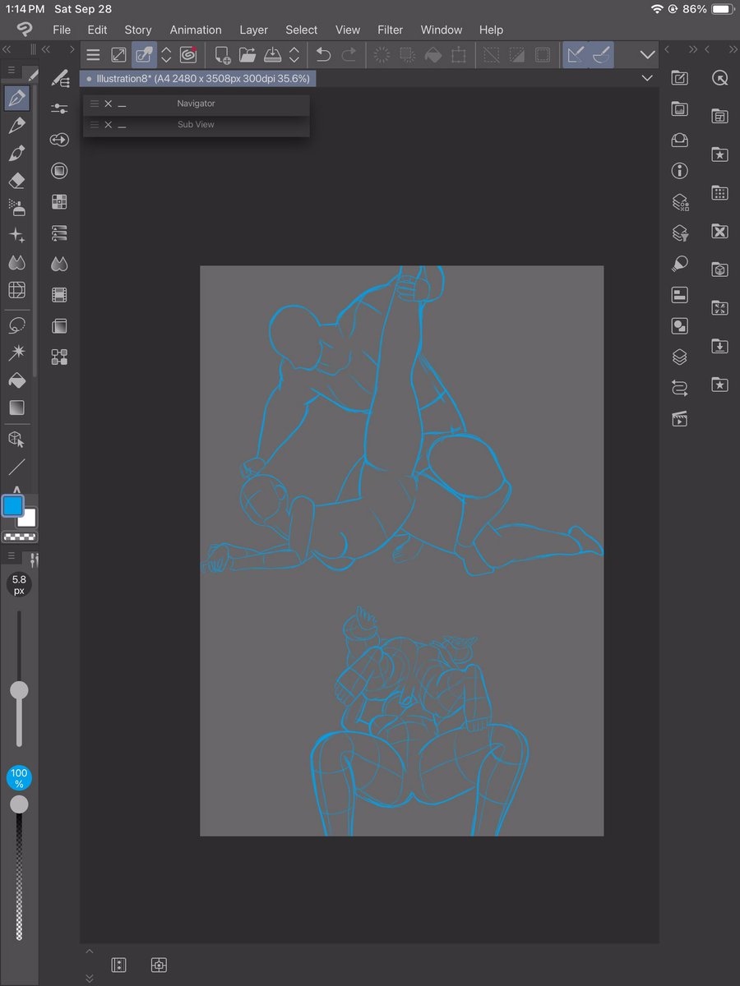Select the Pencil tool
740x986 pixels.
(16, 126)
